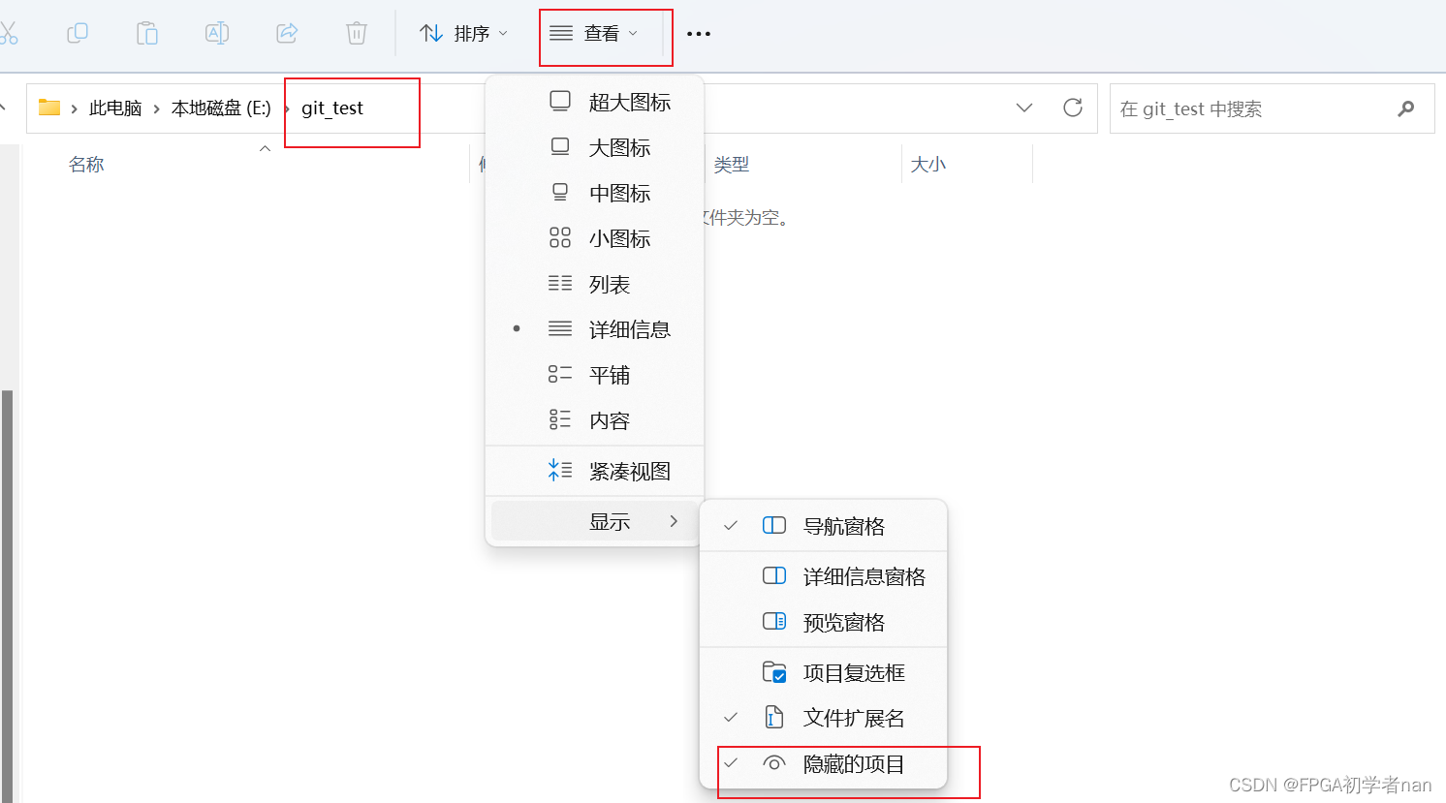Image resolution: width=1446 pixels, height=803 pixels.
Task: Toggle 预览窗格 preview pane
Action: [823, 622]
